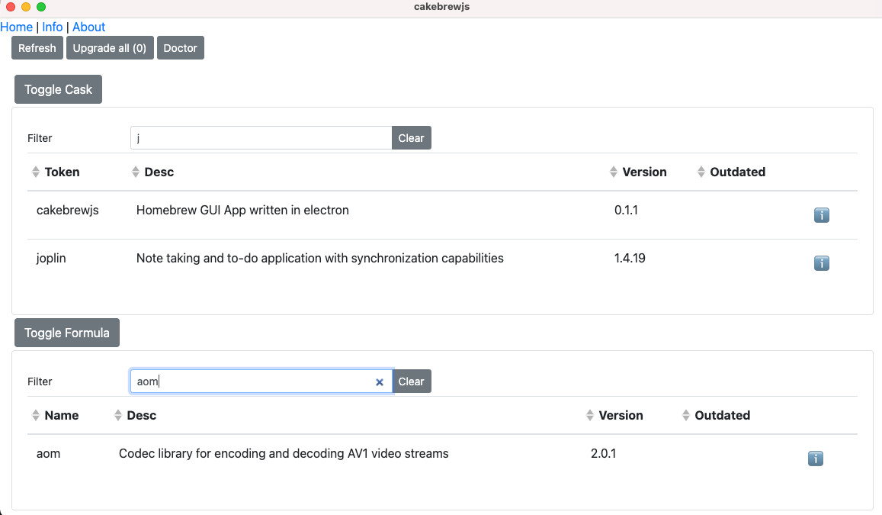The width and height of the screenshot is (882, 515).
Task: Clear the formula filter
Action: pyautogui.click(x=411, y=381)
